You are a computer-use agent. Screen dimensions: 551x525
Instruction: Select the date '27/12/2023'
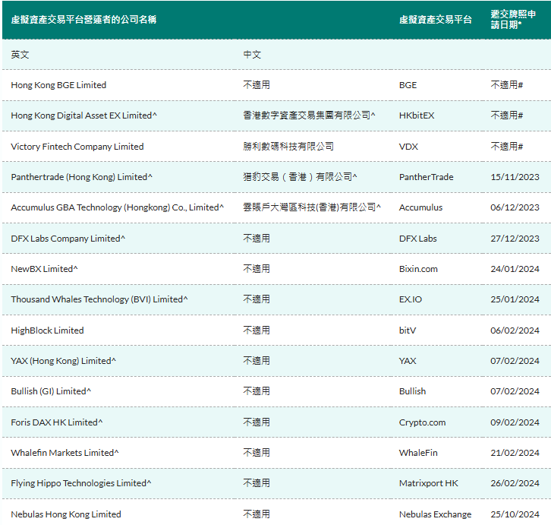point(515,239)
